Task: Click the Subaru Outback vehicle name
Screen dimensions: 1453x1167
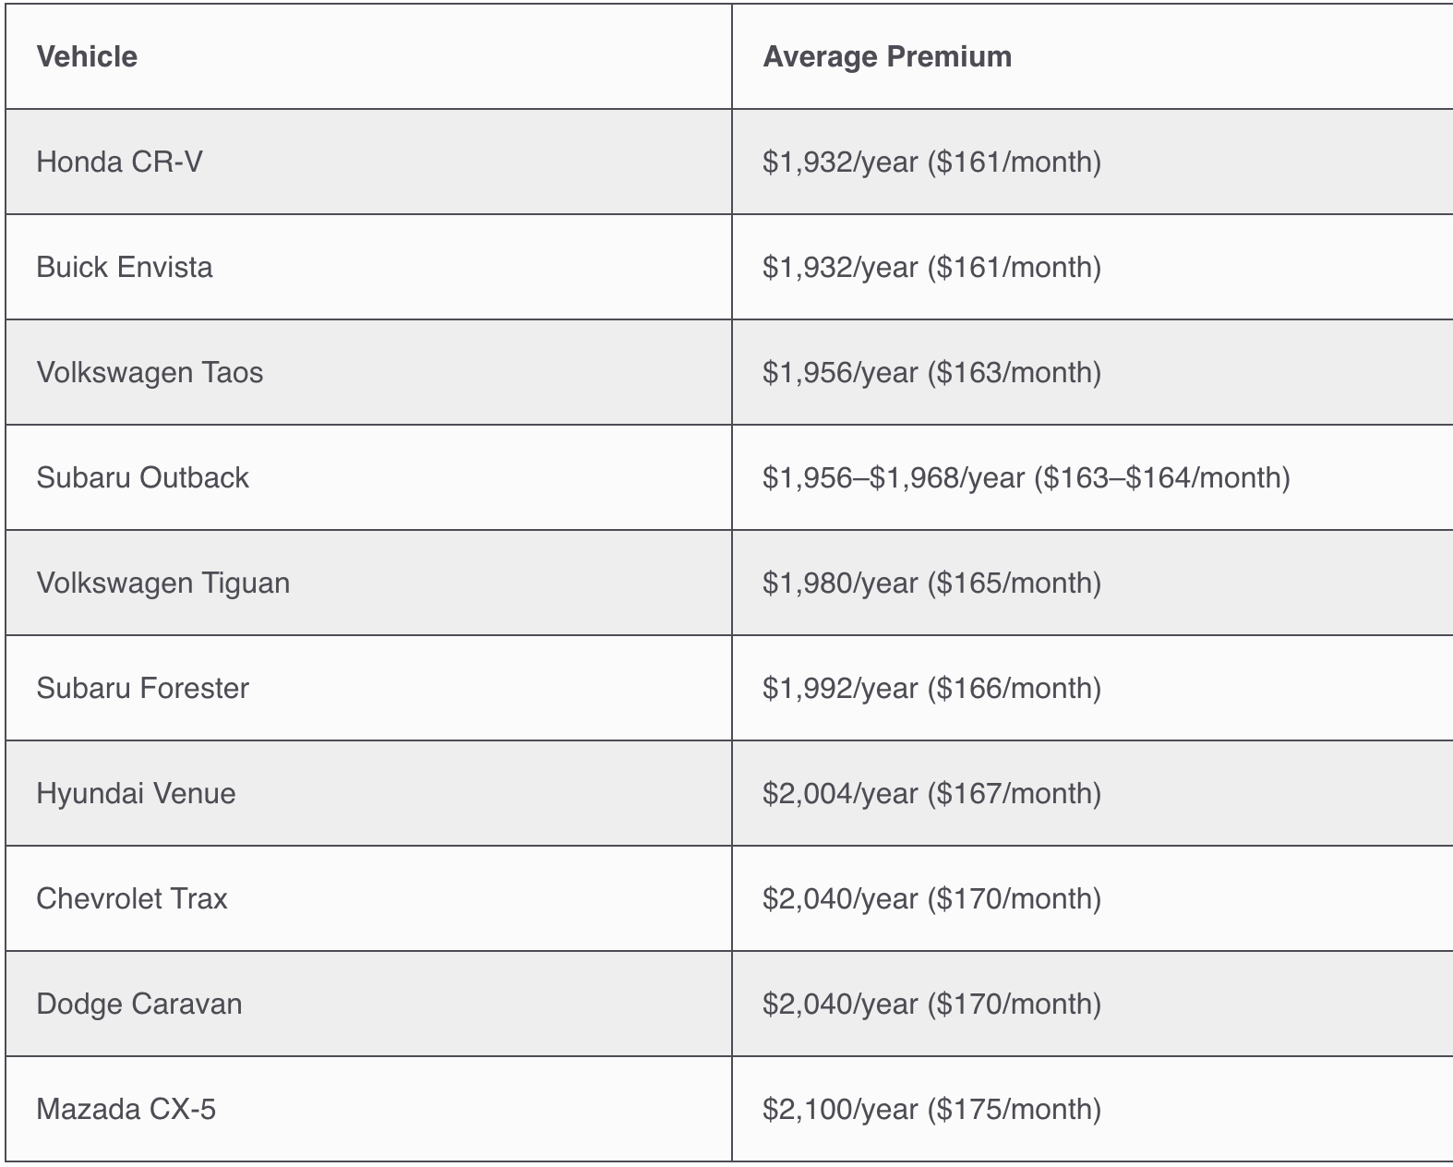Action: (142, 478)
